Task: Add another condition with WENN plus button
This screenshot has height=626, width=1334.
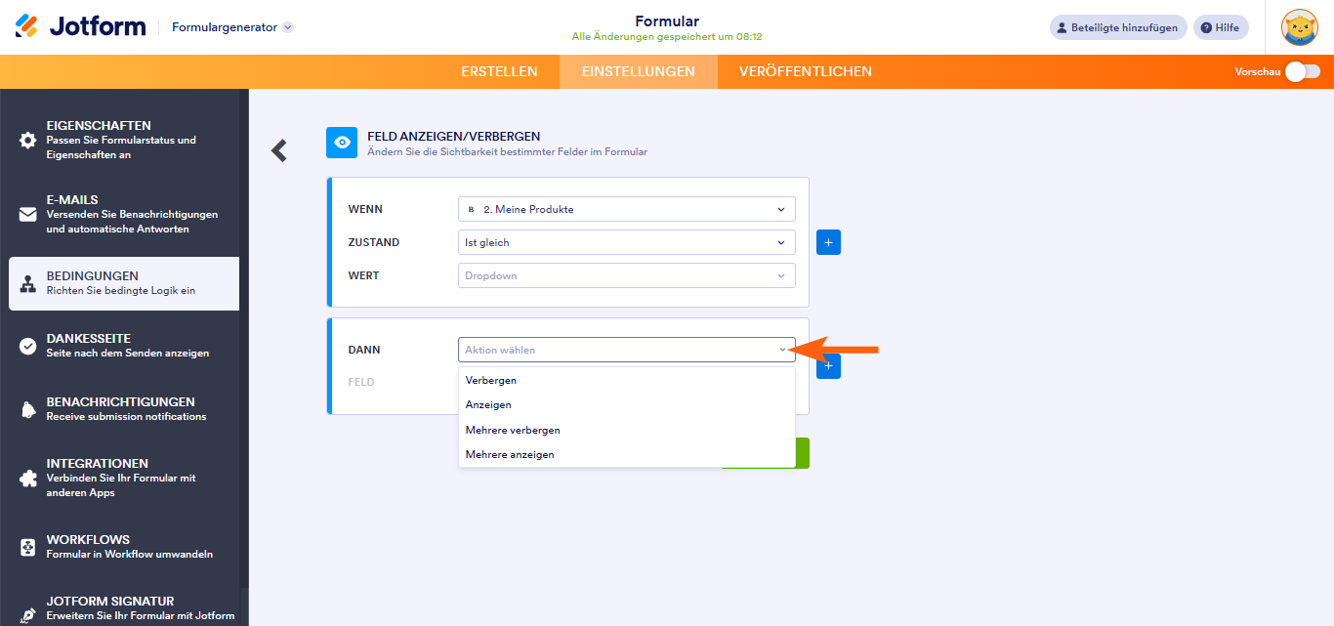Action: click(x=828, y=242)
